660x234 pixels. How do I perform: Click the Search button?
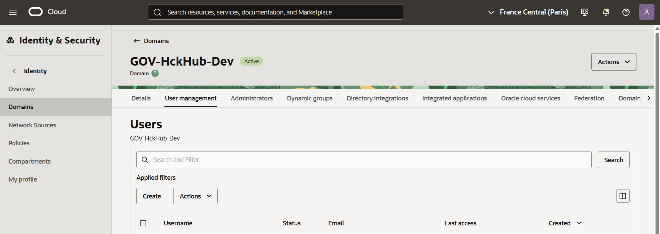pos(613,160)
